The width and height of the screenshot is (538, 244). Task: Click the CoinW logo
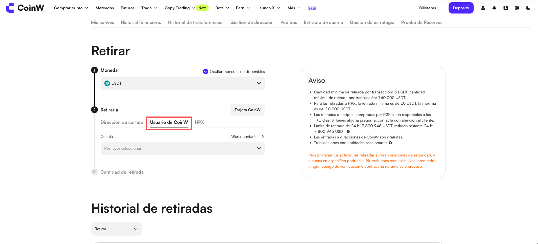(x=25, y=8)
